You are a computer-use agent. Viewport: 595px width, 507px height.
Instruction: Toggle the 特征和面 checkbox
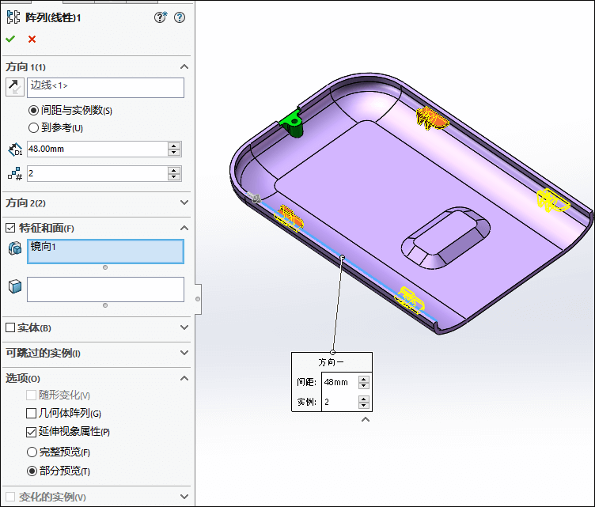click(10, 228)
